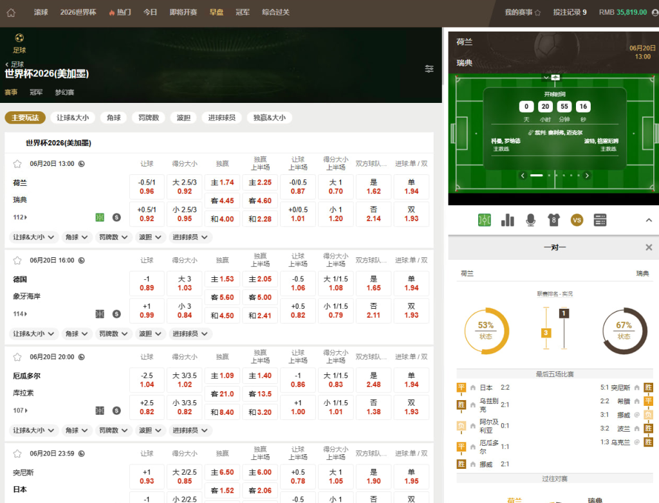
Task: Collapse the match info panel with the up chevron
Action: pyautogui.click(x=649, y=220)
